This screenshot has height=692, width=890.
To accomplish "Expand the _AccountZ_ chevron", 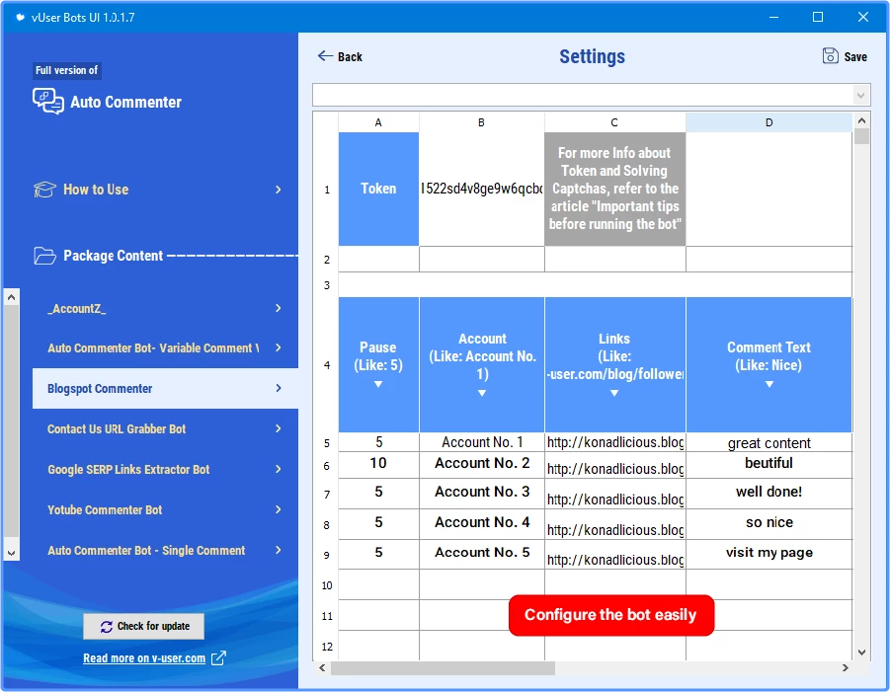I will point(279,308).
